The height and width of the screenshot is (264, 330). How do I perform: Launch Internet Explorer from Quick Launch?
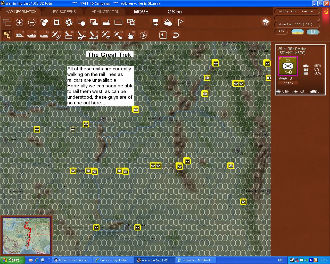click(x=37, y=260)
